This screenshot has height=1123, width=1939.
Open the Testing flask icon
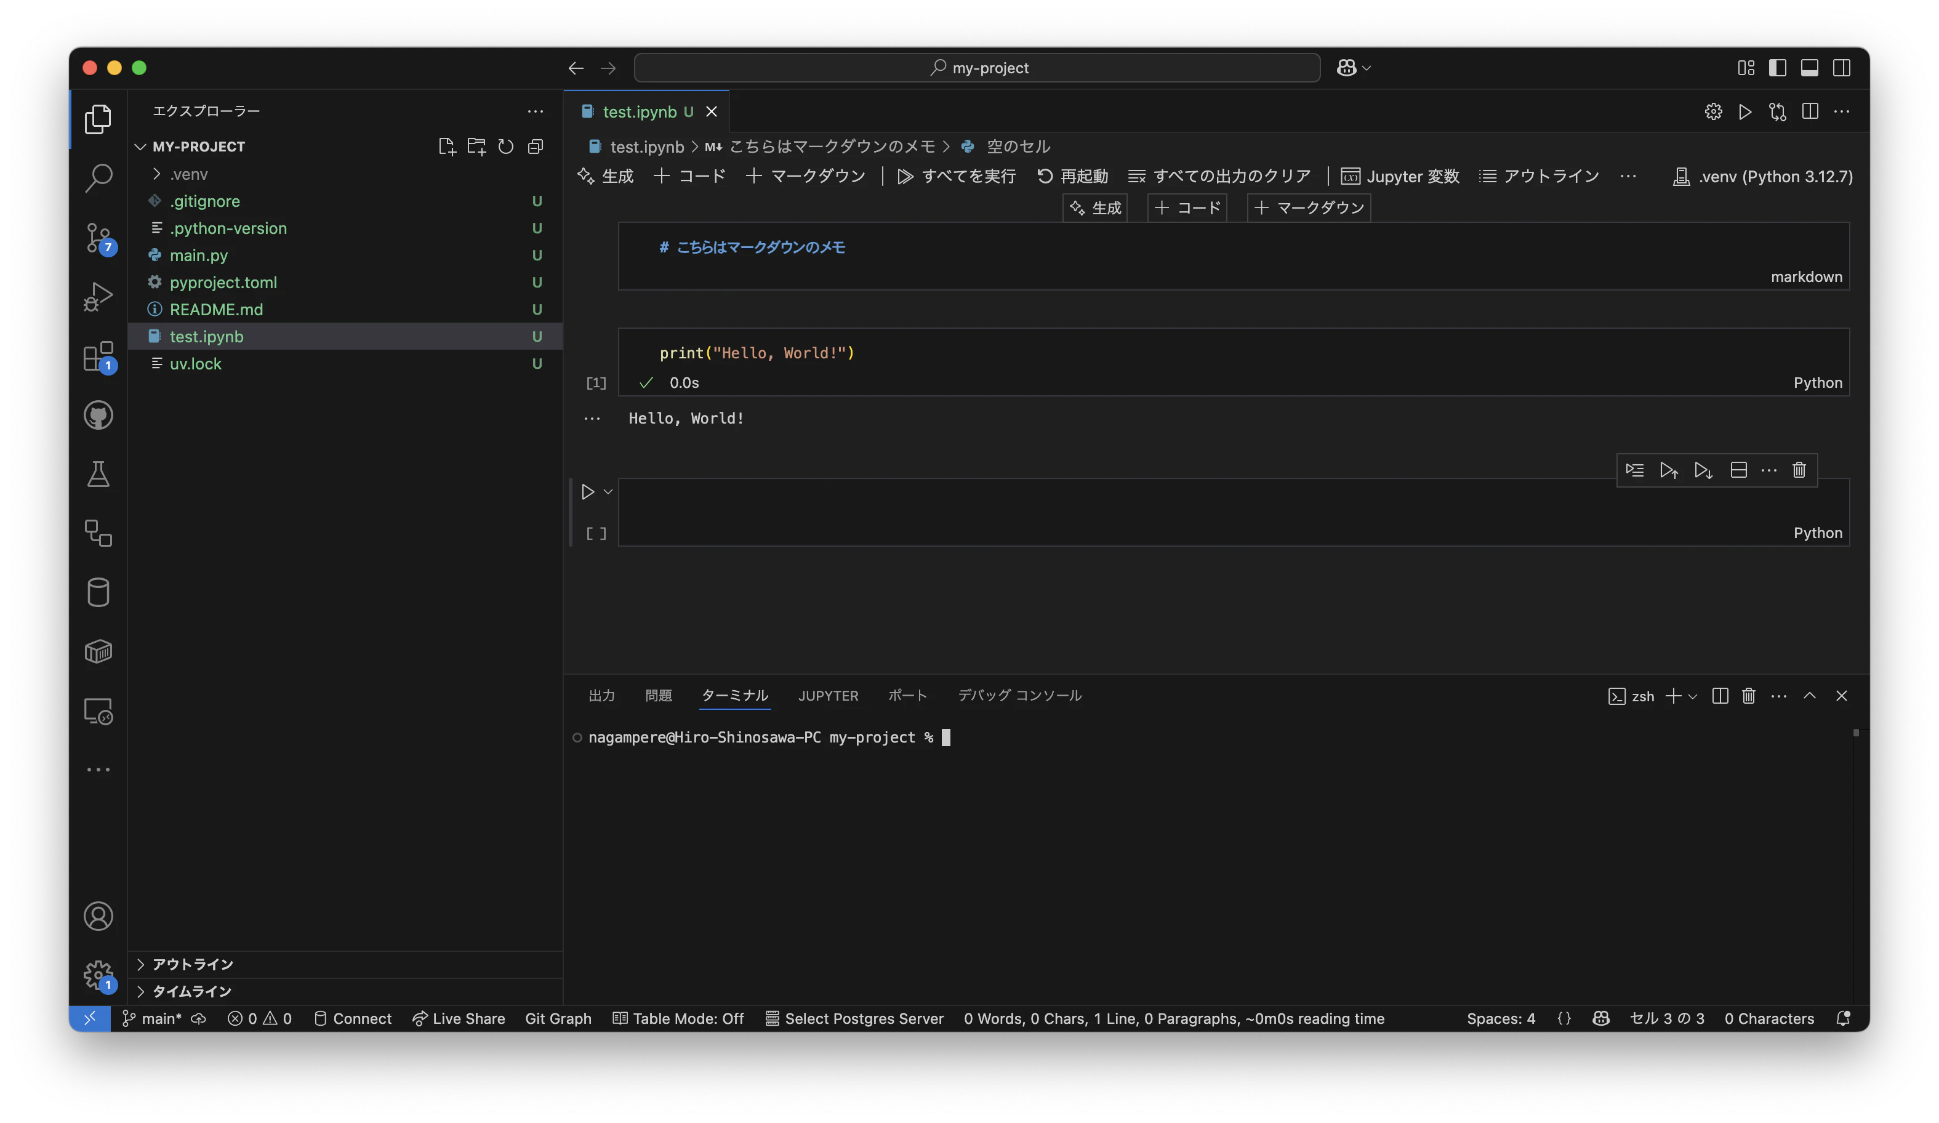(98, 474)
